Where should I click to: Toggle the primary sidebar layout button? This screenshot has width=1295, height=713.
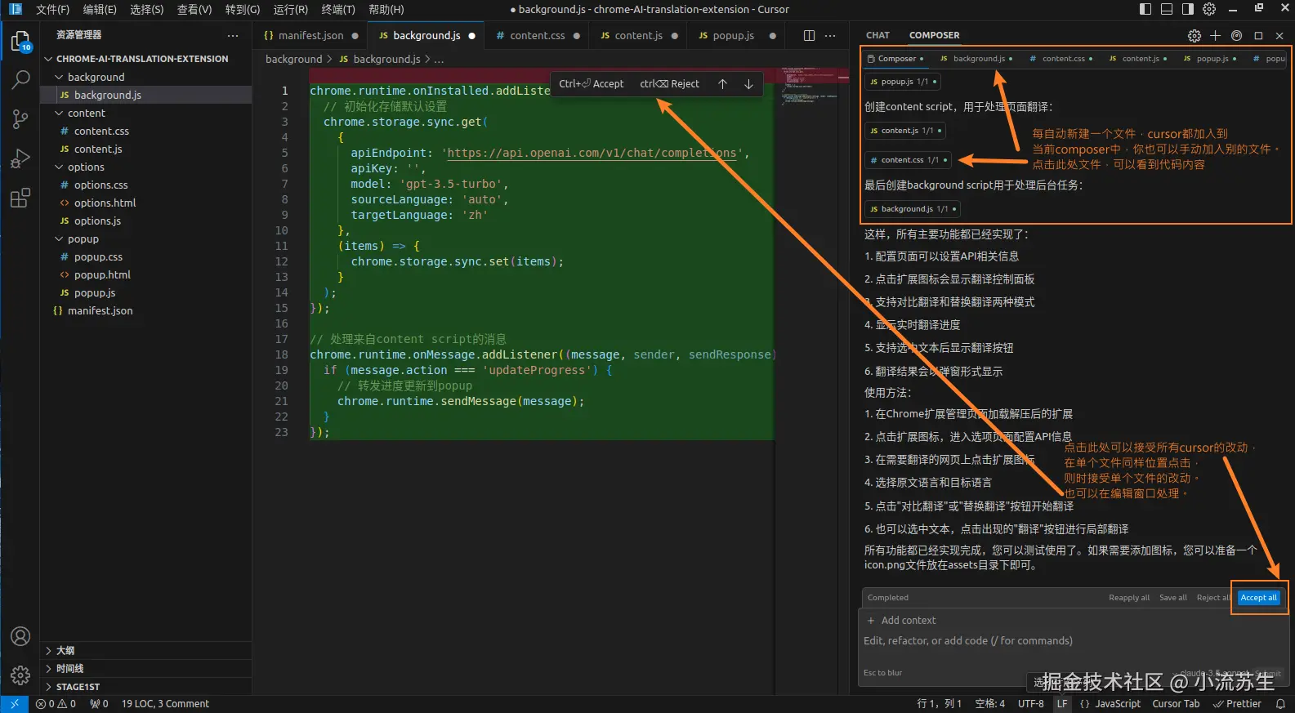pyautogui.click(x=1145, y=9)
